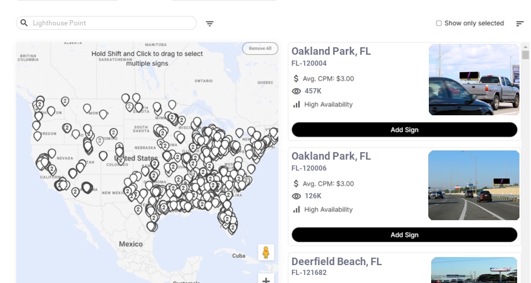Add Sign for Oakland Park FL-120006
The height and width of the screenshot is (283, 531).
[404, 235]
